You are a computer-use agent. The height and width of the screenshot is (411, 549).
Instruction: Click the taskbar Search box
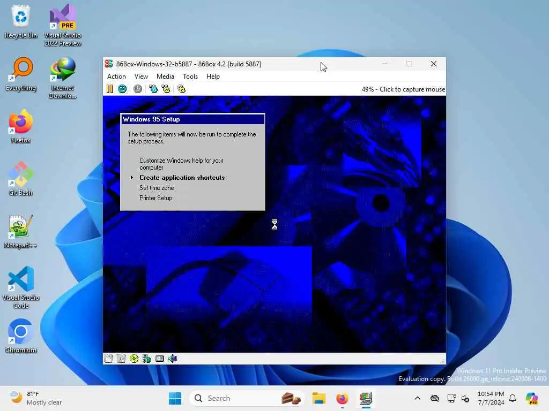[247, 398]
